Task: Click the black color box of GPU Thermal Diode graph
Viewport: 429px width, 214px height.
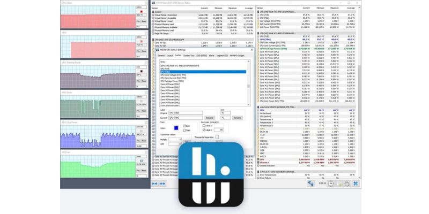Action: 142,71
